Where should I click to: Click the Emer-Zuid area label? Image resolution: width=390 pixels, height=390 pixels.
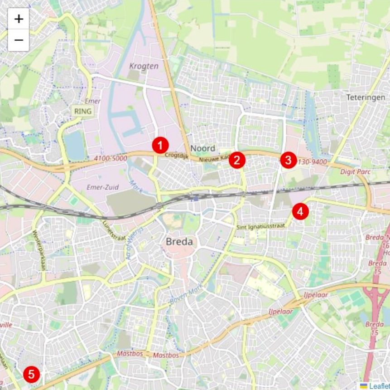pyautogui.click(x=102, y=187)
